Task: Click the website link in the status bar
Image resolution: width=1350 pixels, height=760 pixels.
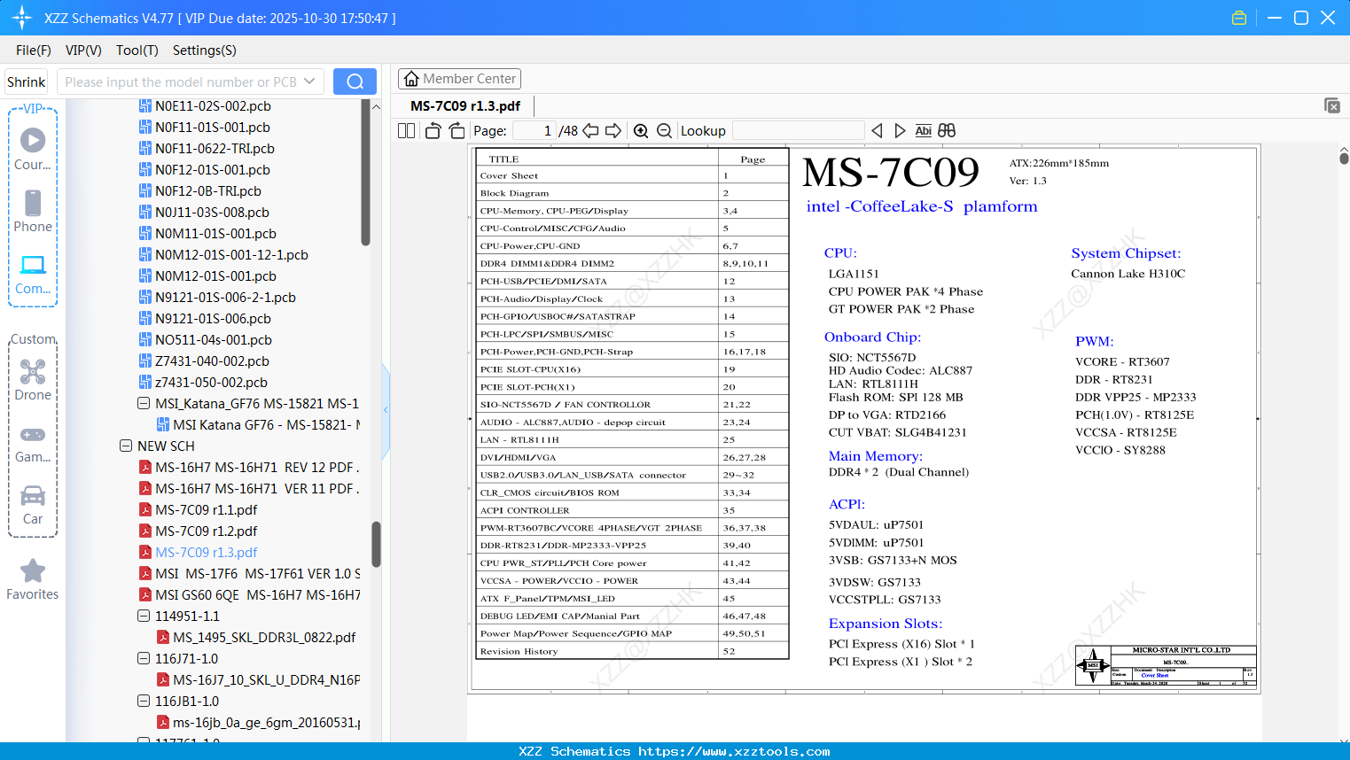Action: 734,751
